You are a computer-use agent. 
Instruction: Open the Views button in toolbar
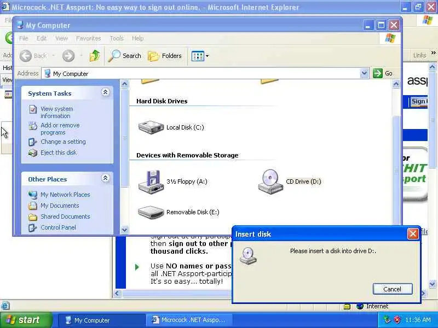coord(198,56)
